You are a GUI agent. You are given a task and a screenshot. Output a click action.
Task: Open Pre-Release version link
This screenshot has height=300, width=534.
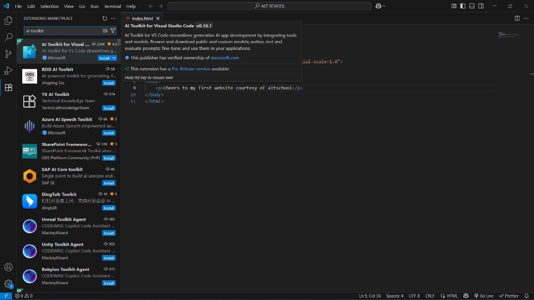tap(191, 69)
